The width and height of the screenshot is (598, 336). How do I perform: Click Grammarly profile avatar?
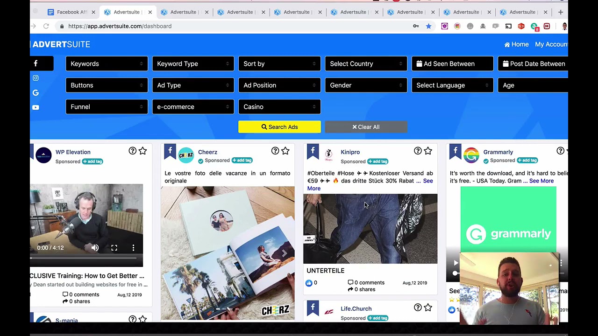[x=471, y=155]
